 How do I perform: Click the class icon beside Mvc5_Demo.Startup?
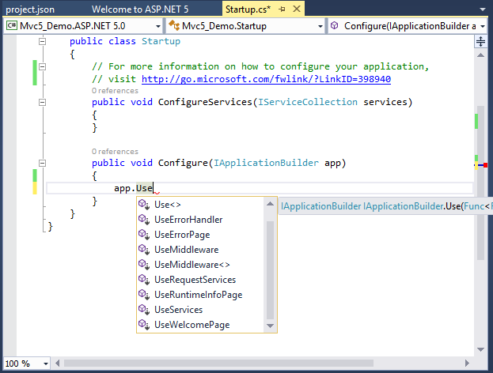point(174,25)
